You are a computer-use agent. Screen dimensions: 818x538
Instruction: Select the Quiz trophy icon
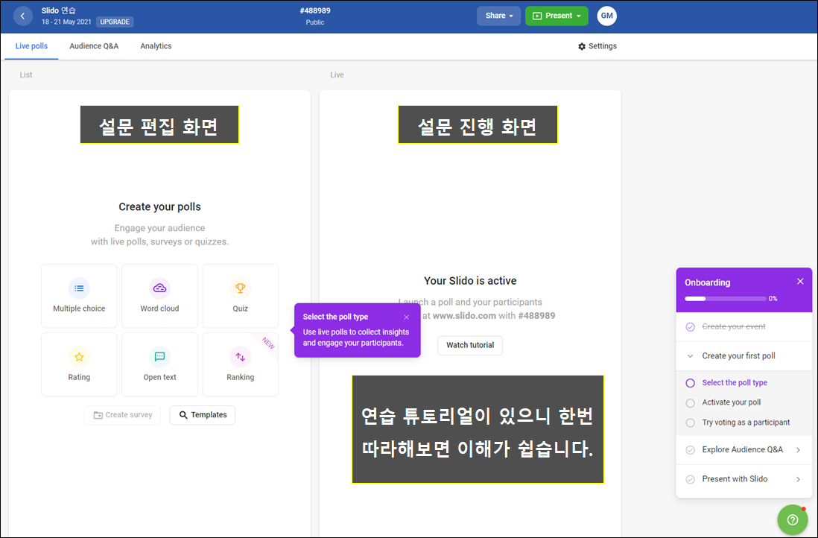click(240, 288)
